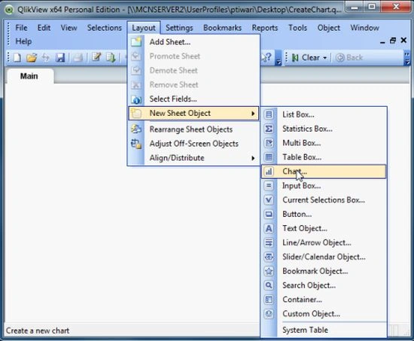Click the Save floppy disk icon
The image size is (414, 341).
pos(60,57)
